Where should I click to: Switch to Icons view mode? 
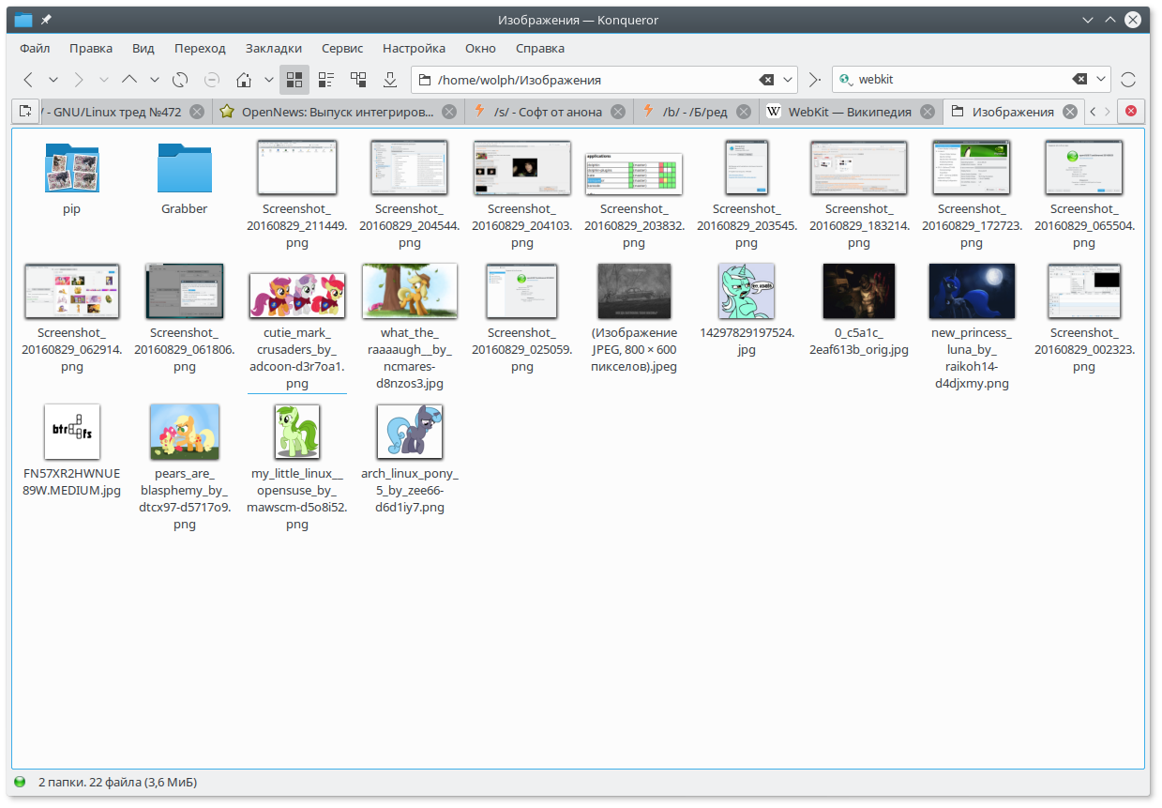[x=294, y=80]
